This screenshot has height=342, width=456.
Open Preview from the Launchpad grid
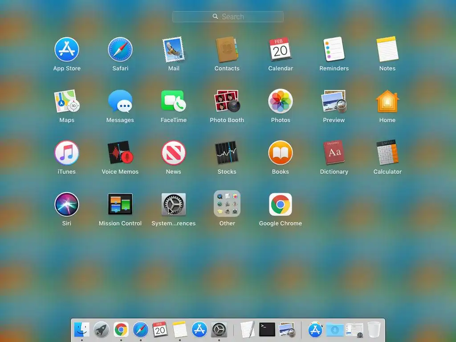pyautogui.click(x=334, y=101)
